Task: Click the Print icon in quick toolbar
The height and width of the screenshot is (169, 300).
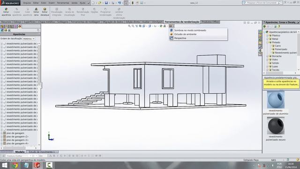Action: [x=113, y=3]
